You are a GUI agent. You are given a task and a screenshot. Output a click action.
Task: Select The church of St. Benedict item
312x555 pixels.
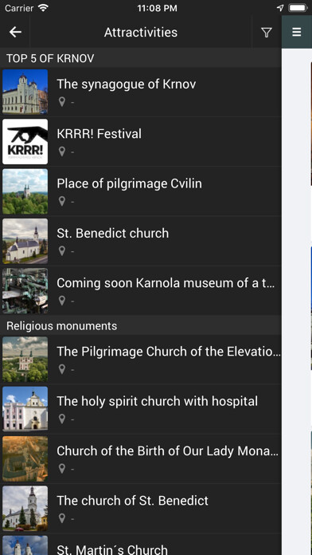pos(141,509)
